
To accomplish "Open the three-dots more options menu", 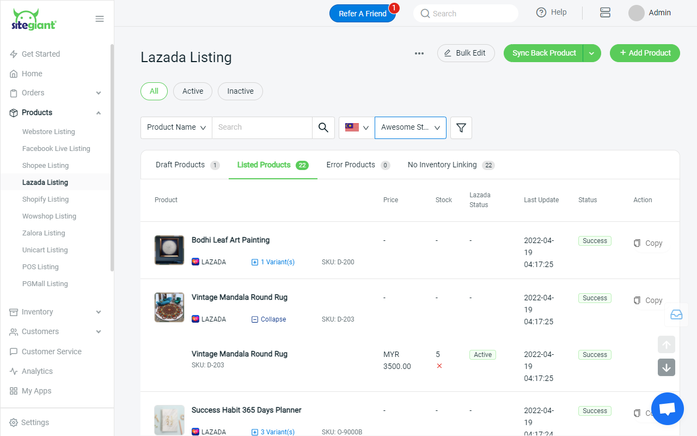I will click(419, 53).
